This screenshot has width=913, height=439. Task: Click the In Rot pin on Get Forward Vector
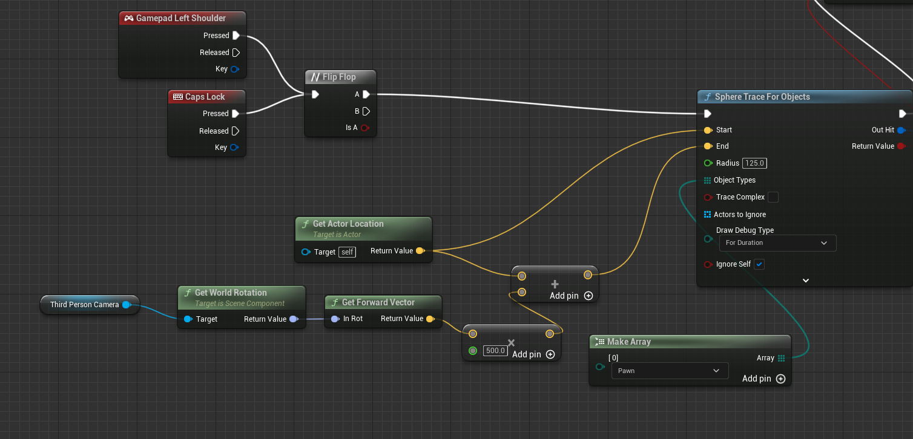click(x=335, y=319)
